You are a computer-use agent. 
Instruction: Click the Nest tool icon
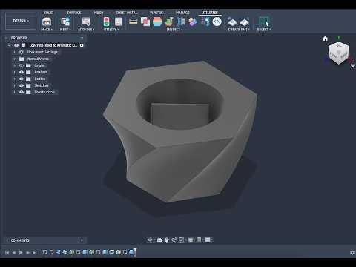(65, 22)
